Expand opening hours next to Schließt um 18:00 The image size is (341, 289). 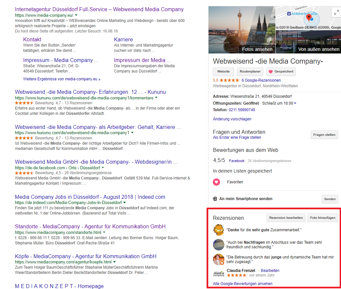(x=295, y=103)
